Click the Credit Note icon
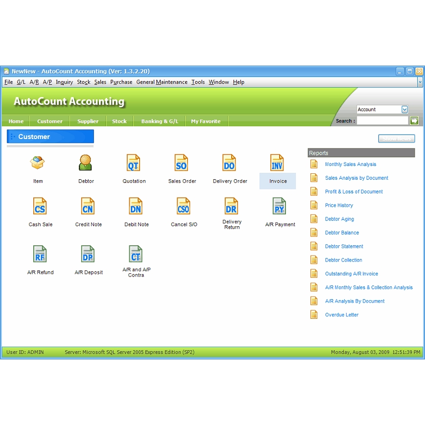The width and height of the screenshot is (425, 425). pos(88,207)
